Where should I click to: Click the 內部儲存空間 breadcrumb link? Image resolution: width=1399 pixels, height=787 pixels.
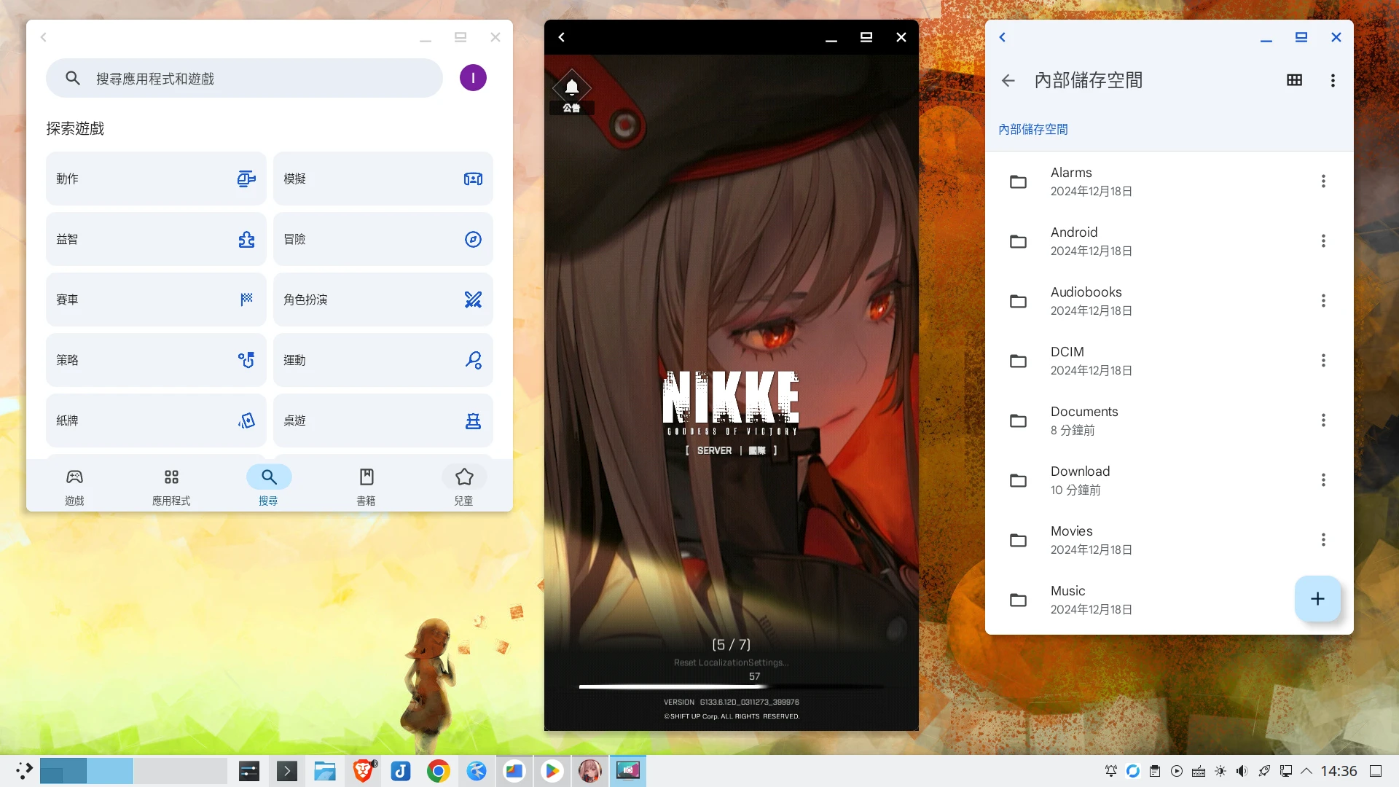1032,129
